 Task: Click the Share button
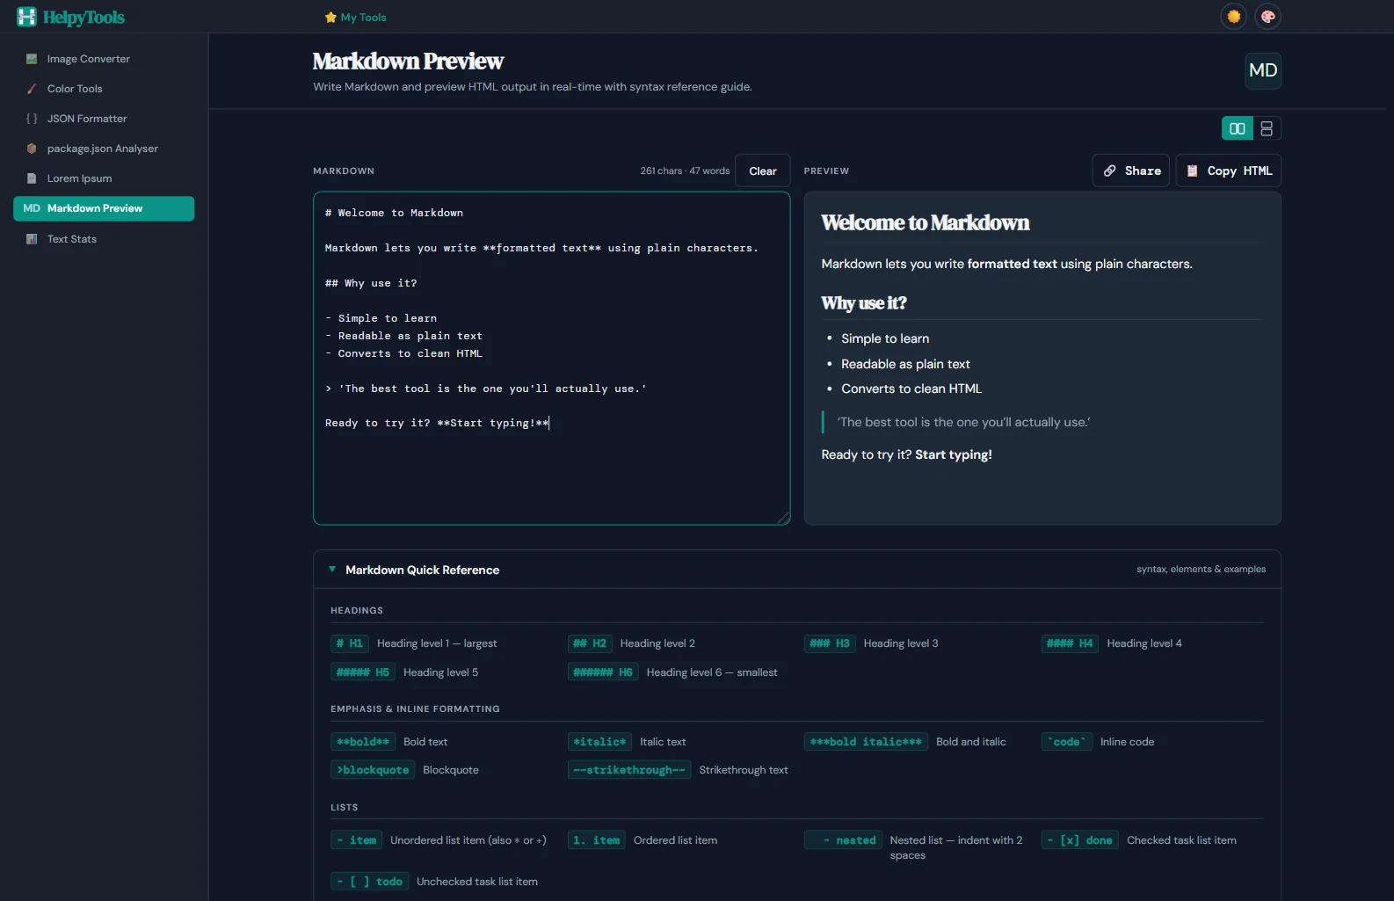1130,171
